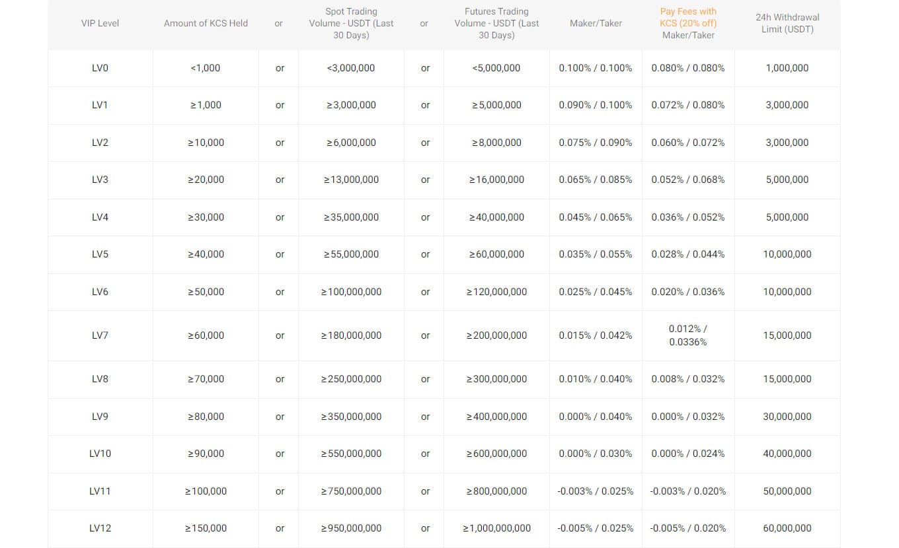Click the Amount of KCS Held header
This screenshot has height=548, width=899.
(x=206, y=23)
